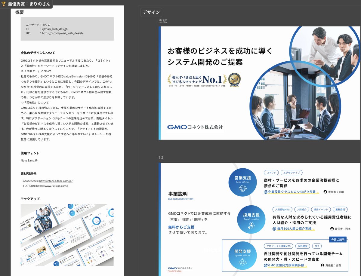Click the ユーザー名：まりの line
Image resolution: width=361 pixels, height=276 pixels.
tap(38, 25)
